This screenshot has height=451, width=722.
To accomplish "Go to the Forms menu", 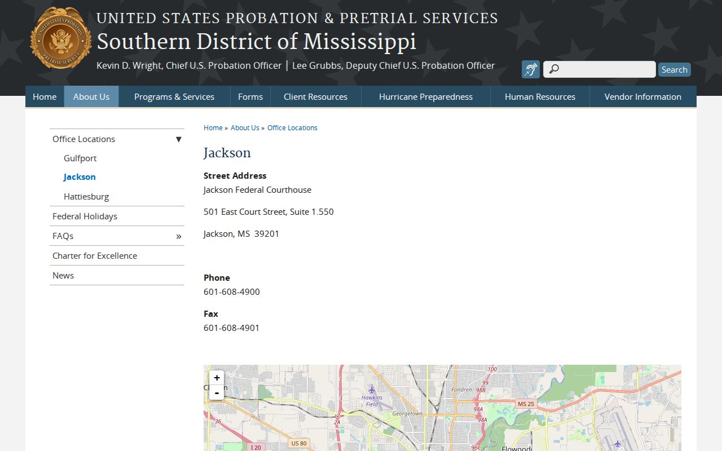I will (250, 96).
